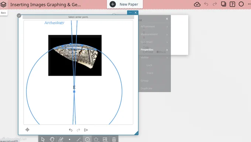Click the New Paper button label
Viewport: 251px width, 142px height.
[x=129, y=4]
